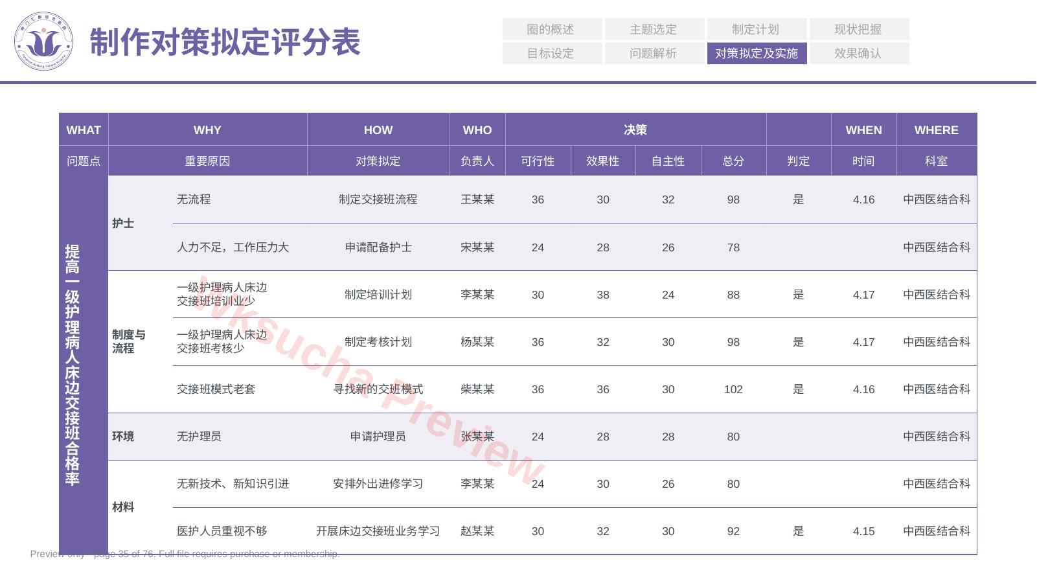Click the hospital logo emblem
The image size is (1037, 583).
43,41
